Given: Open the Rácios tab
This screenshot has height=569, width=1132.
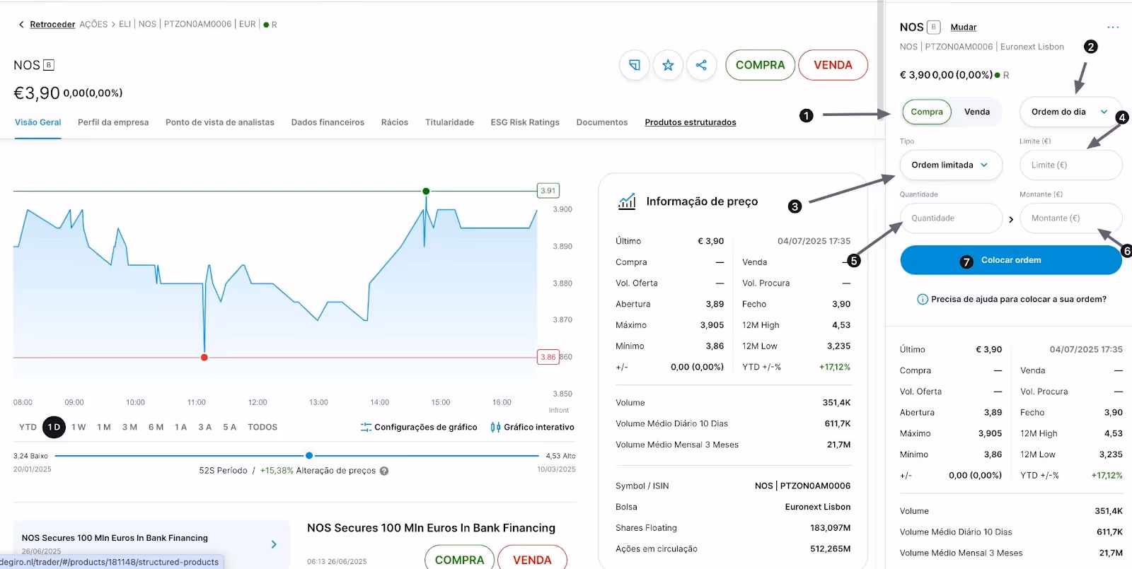Looking at the screenshot, I should pos(395,122).
